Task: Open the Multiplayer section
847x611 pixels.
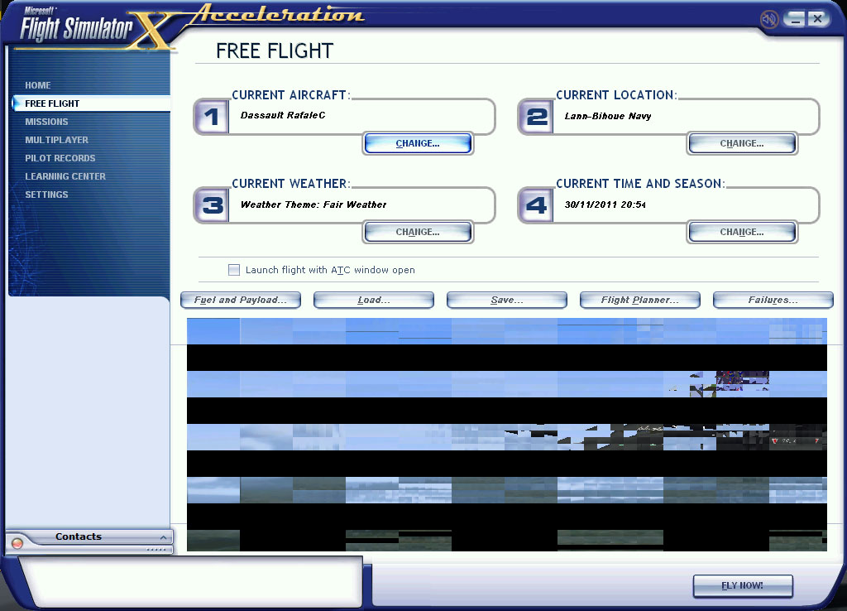Action: point(57,140)
